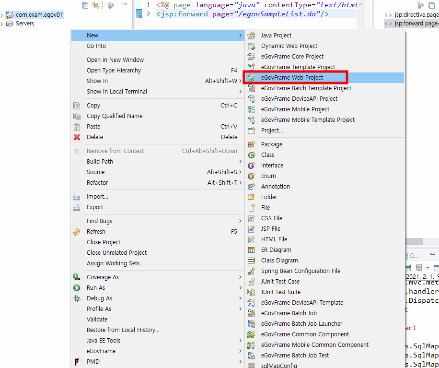Click jsp:forward node in Outline panel

(412, 24)
